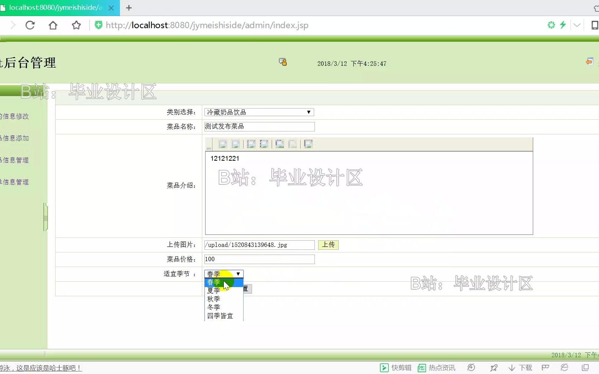
Task: Click the mobile device icon in address bar
Action: [x=595, y=25]
